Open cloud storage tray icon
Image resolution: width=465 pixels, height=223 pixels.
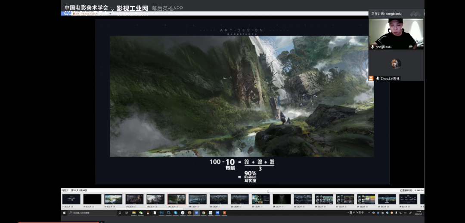click(383, 213)
